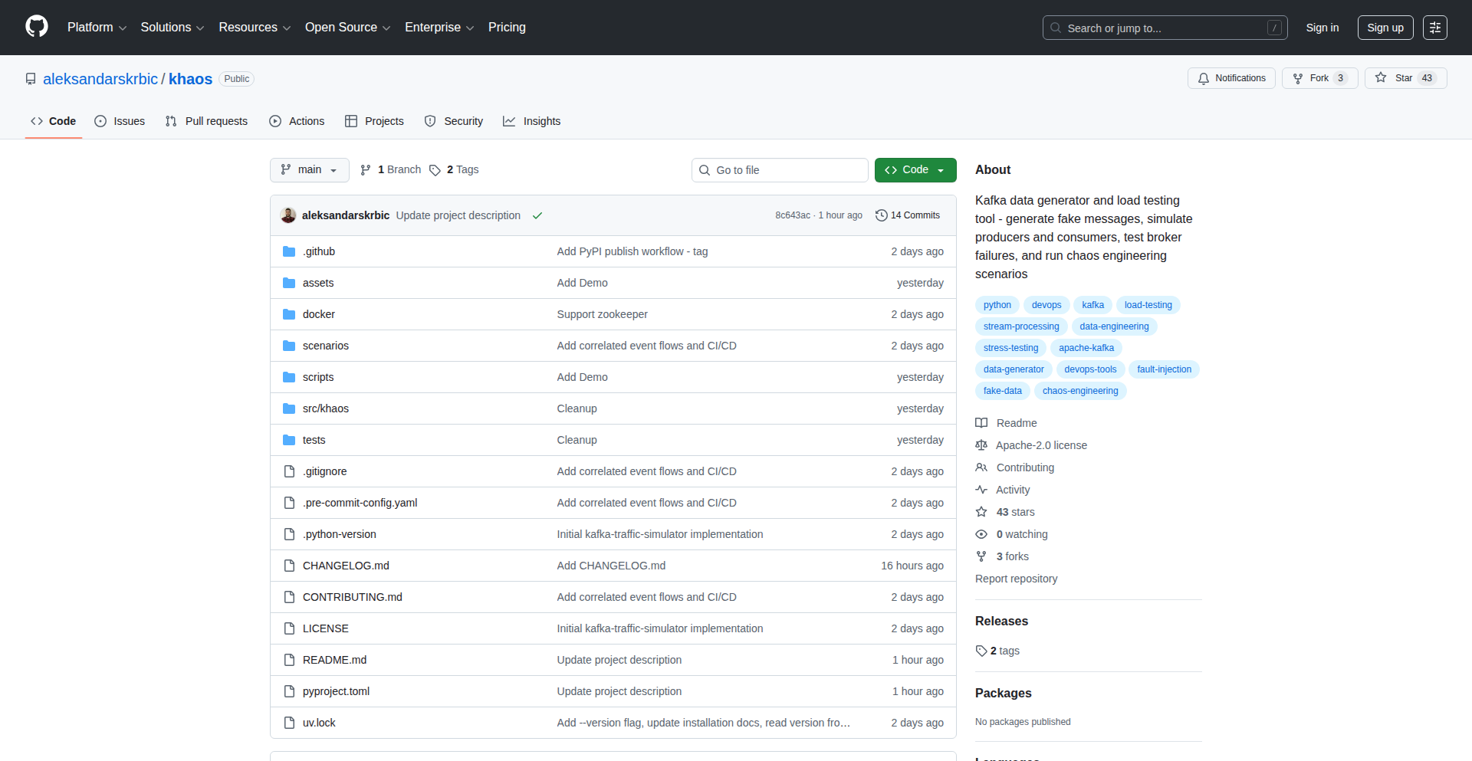Open the Report repository link

pos(1016,579)
